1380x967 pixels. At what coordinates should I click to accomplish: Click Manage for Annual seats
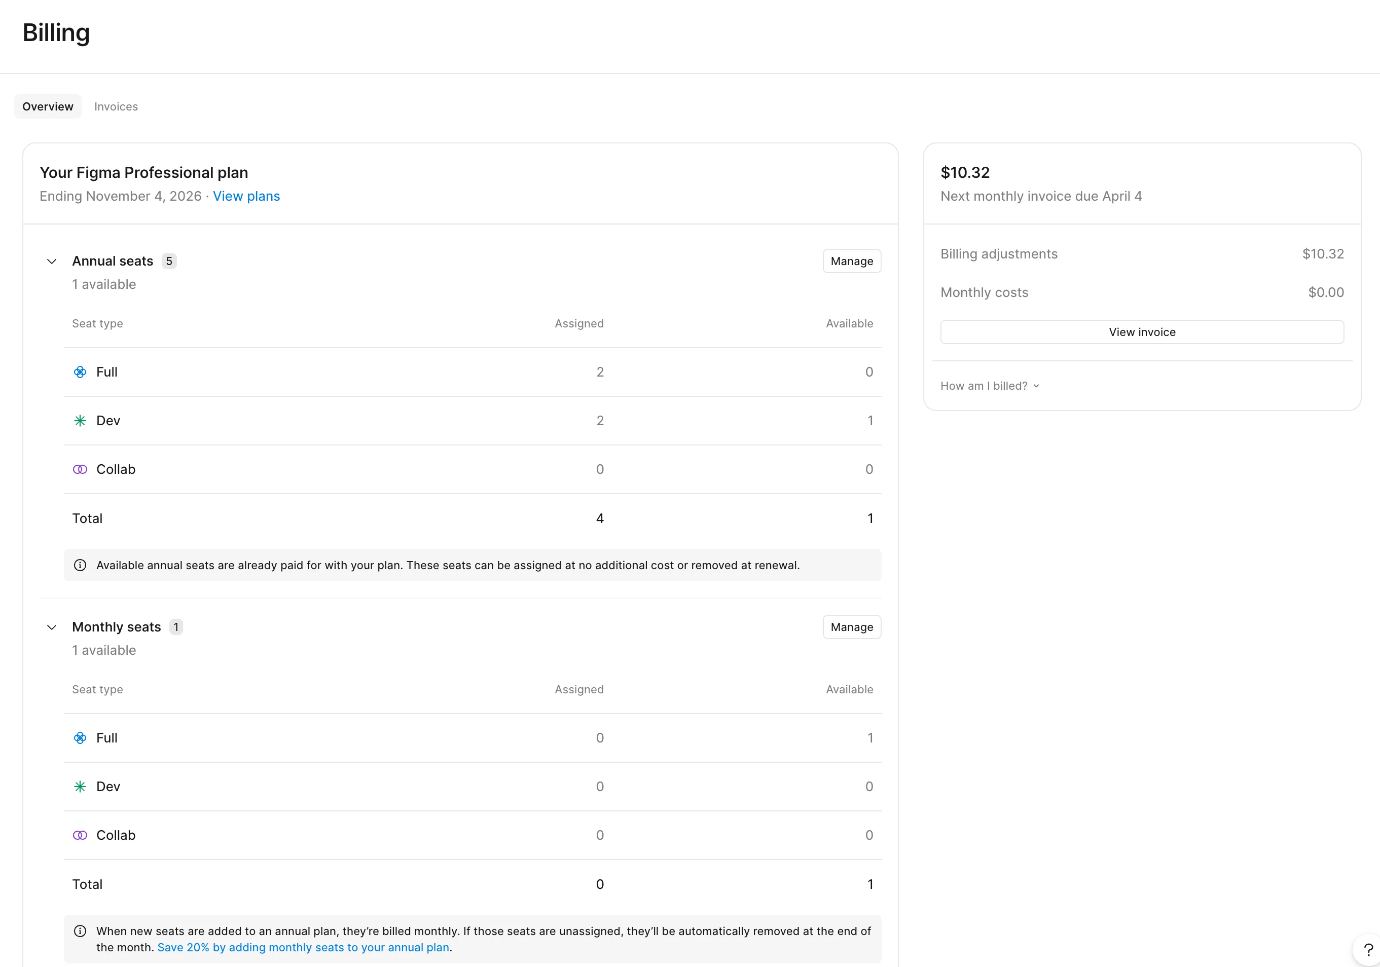(851, 261)
